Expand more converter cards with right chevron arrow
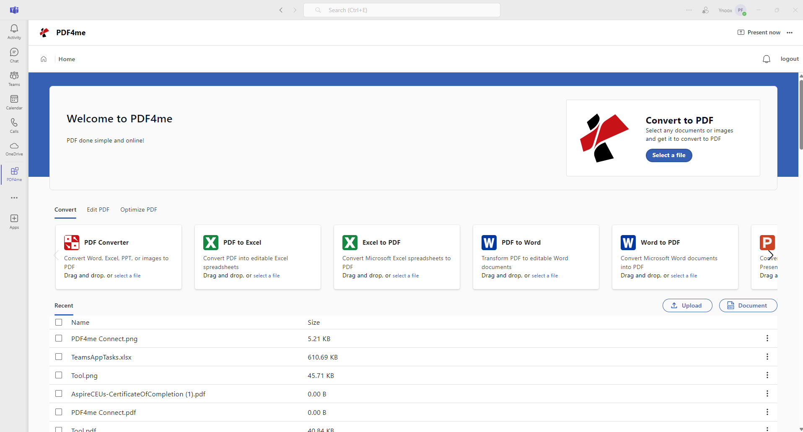The image size is (803, 432). pos(771,255)
